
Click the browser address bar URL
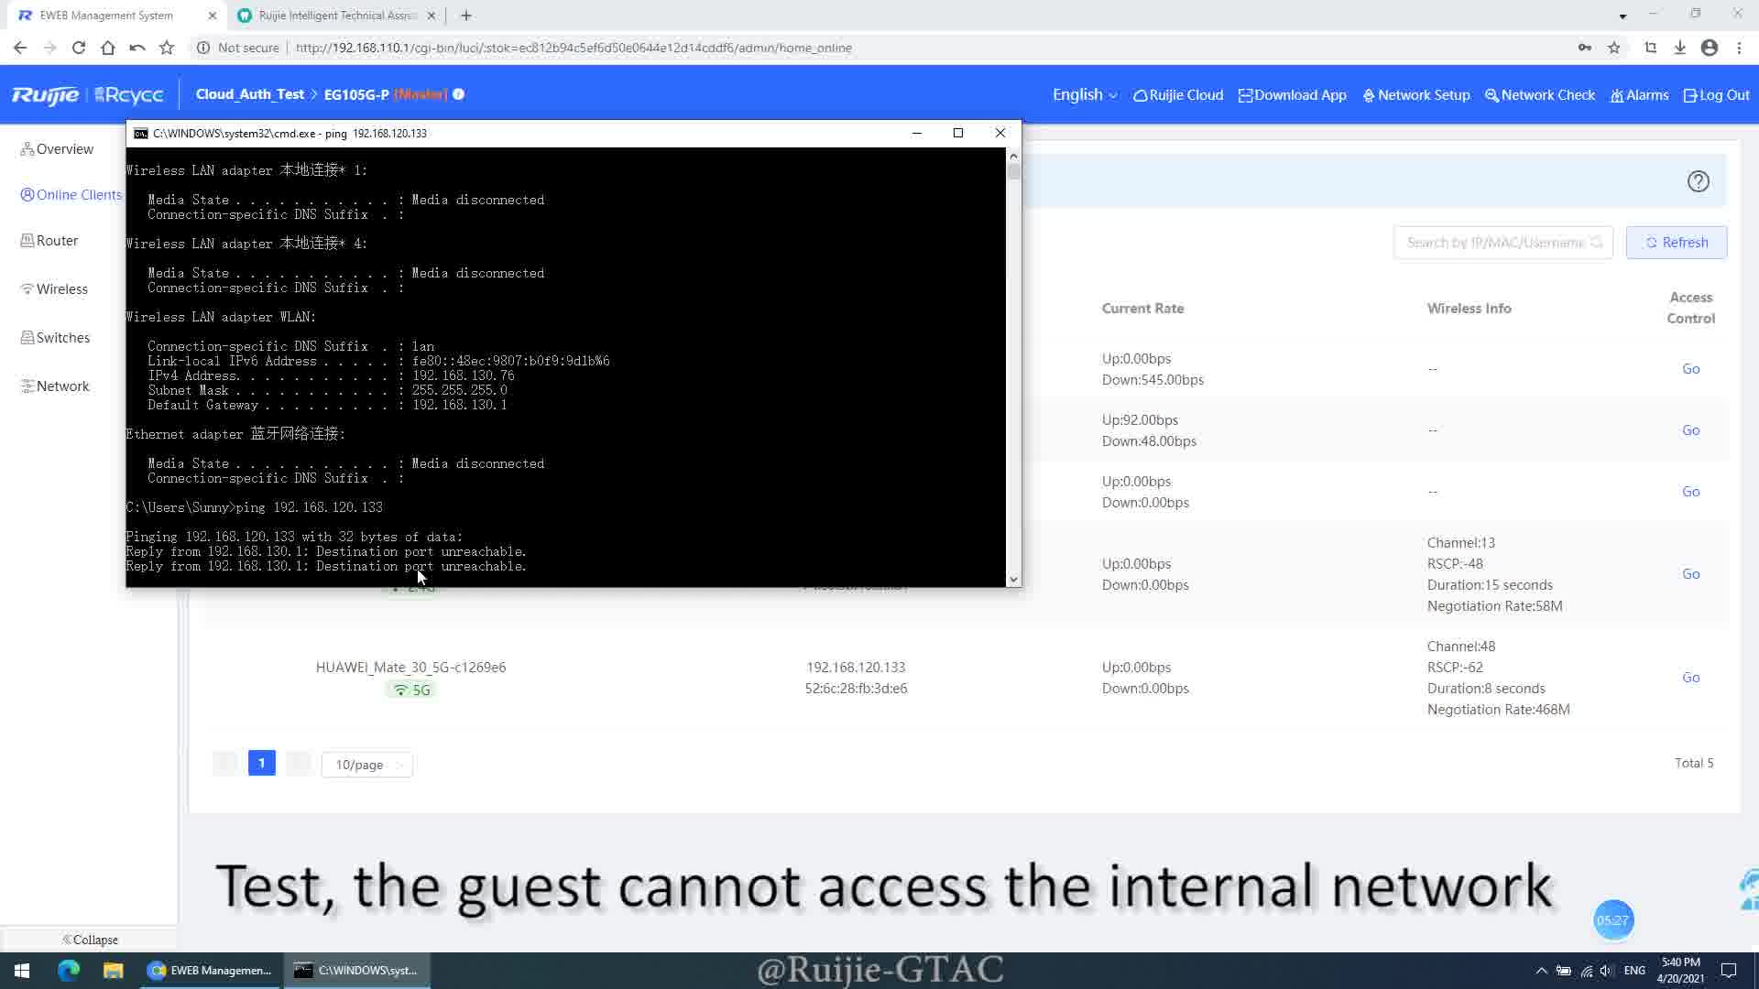[x=574, y=48]
